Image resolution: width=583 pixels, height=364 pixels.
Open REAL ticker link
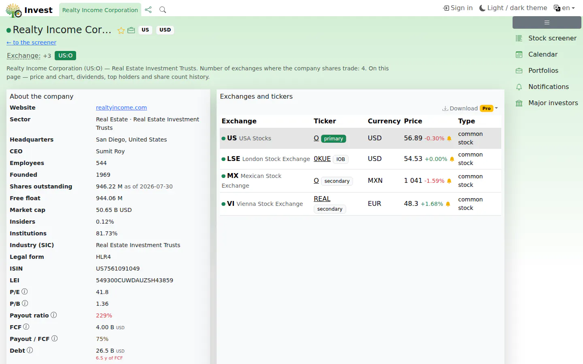pyautogui.click(x=322, y=199)
